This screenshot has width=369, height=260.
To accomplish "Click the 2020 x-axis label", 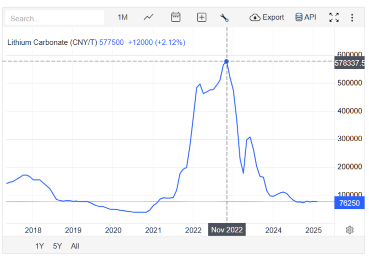I will [113, 230].
